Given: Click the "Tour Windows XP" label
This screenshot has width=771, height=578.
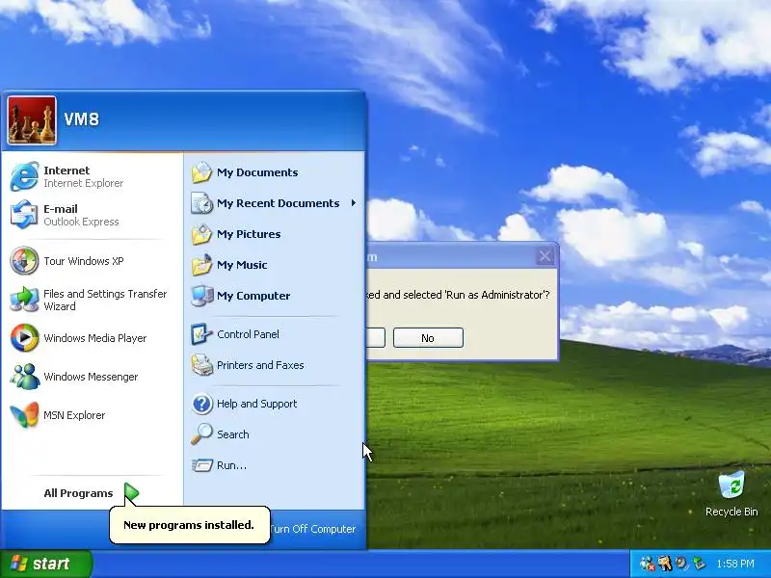Looking at the screenshot, I should coord(84,261).
